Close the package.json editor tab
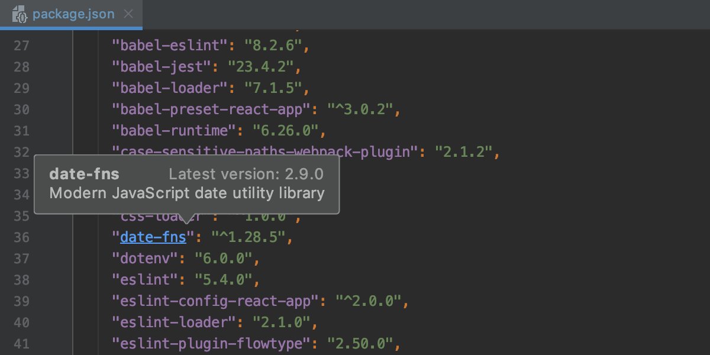This screenshot has width=710, height=355. [x=128, y=14]
